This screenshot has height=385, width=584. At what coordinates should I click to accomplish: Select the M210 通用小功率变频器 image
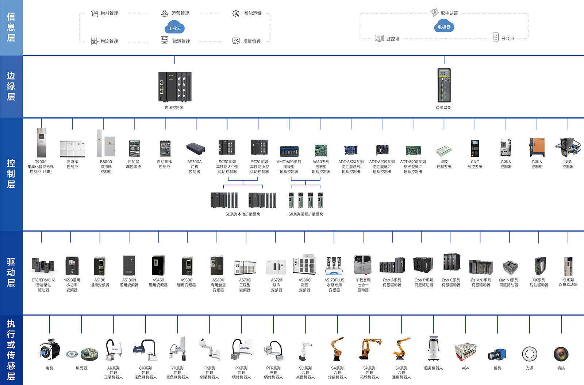tap(72, 266)
